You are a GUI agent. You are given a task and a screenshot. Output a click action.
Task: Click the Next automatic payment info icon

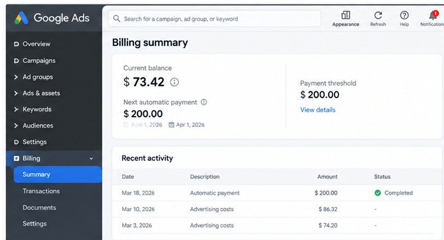click(203, 102)
